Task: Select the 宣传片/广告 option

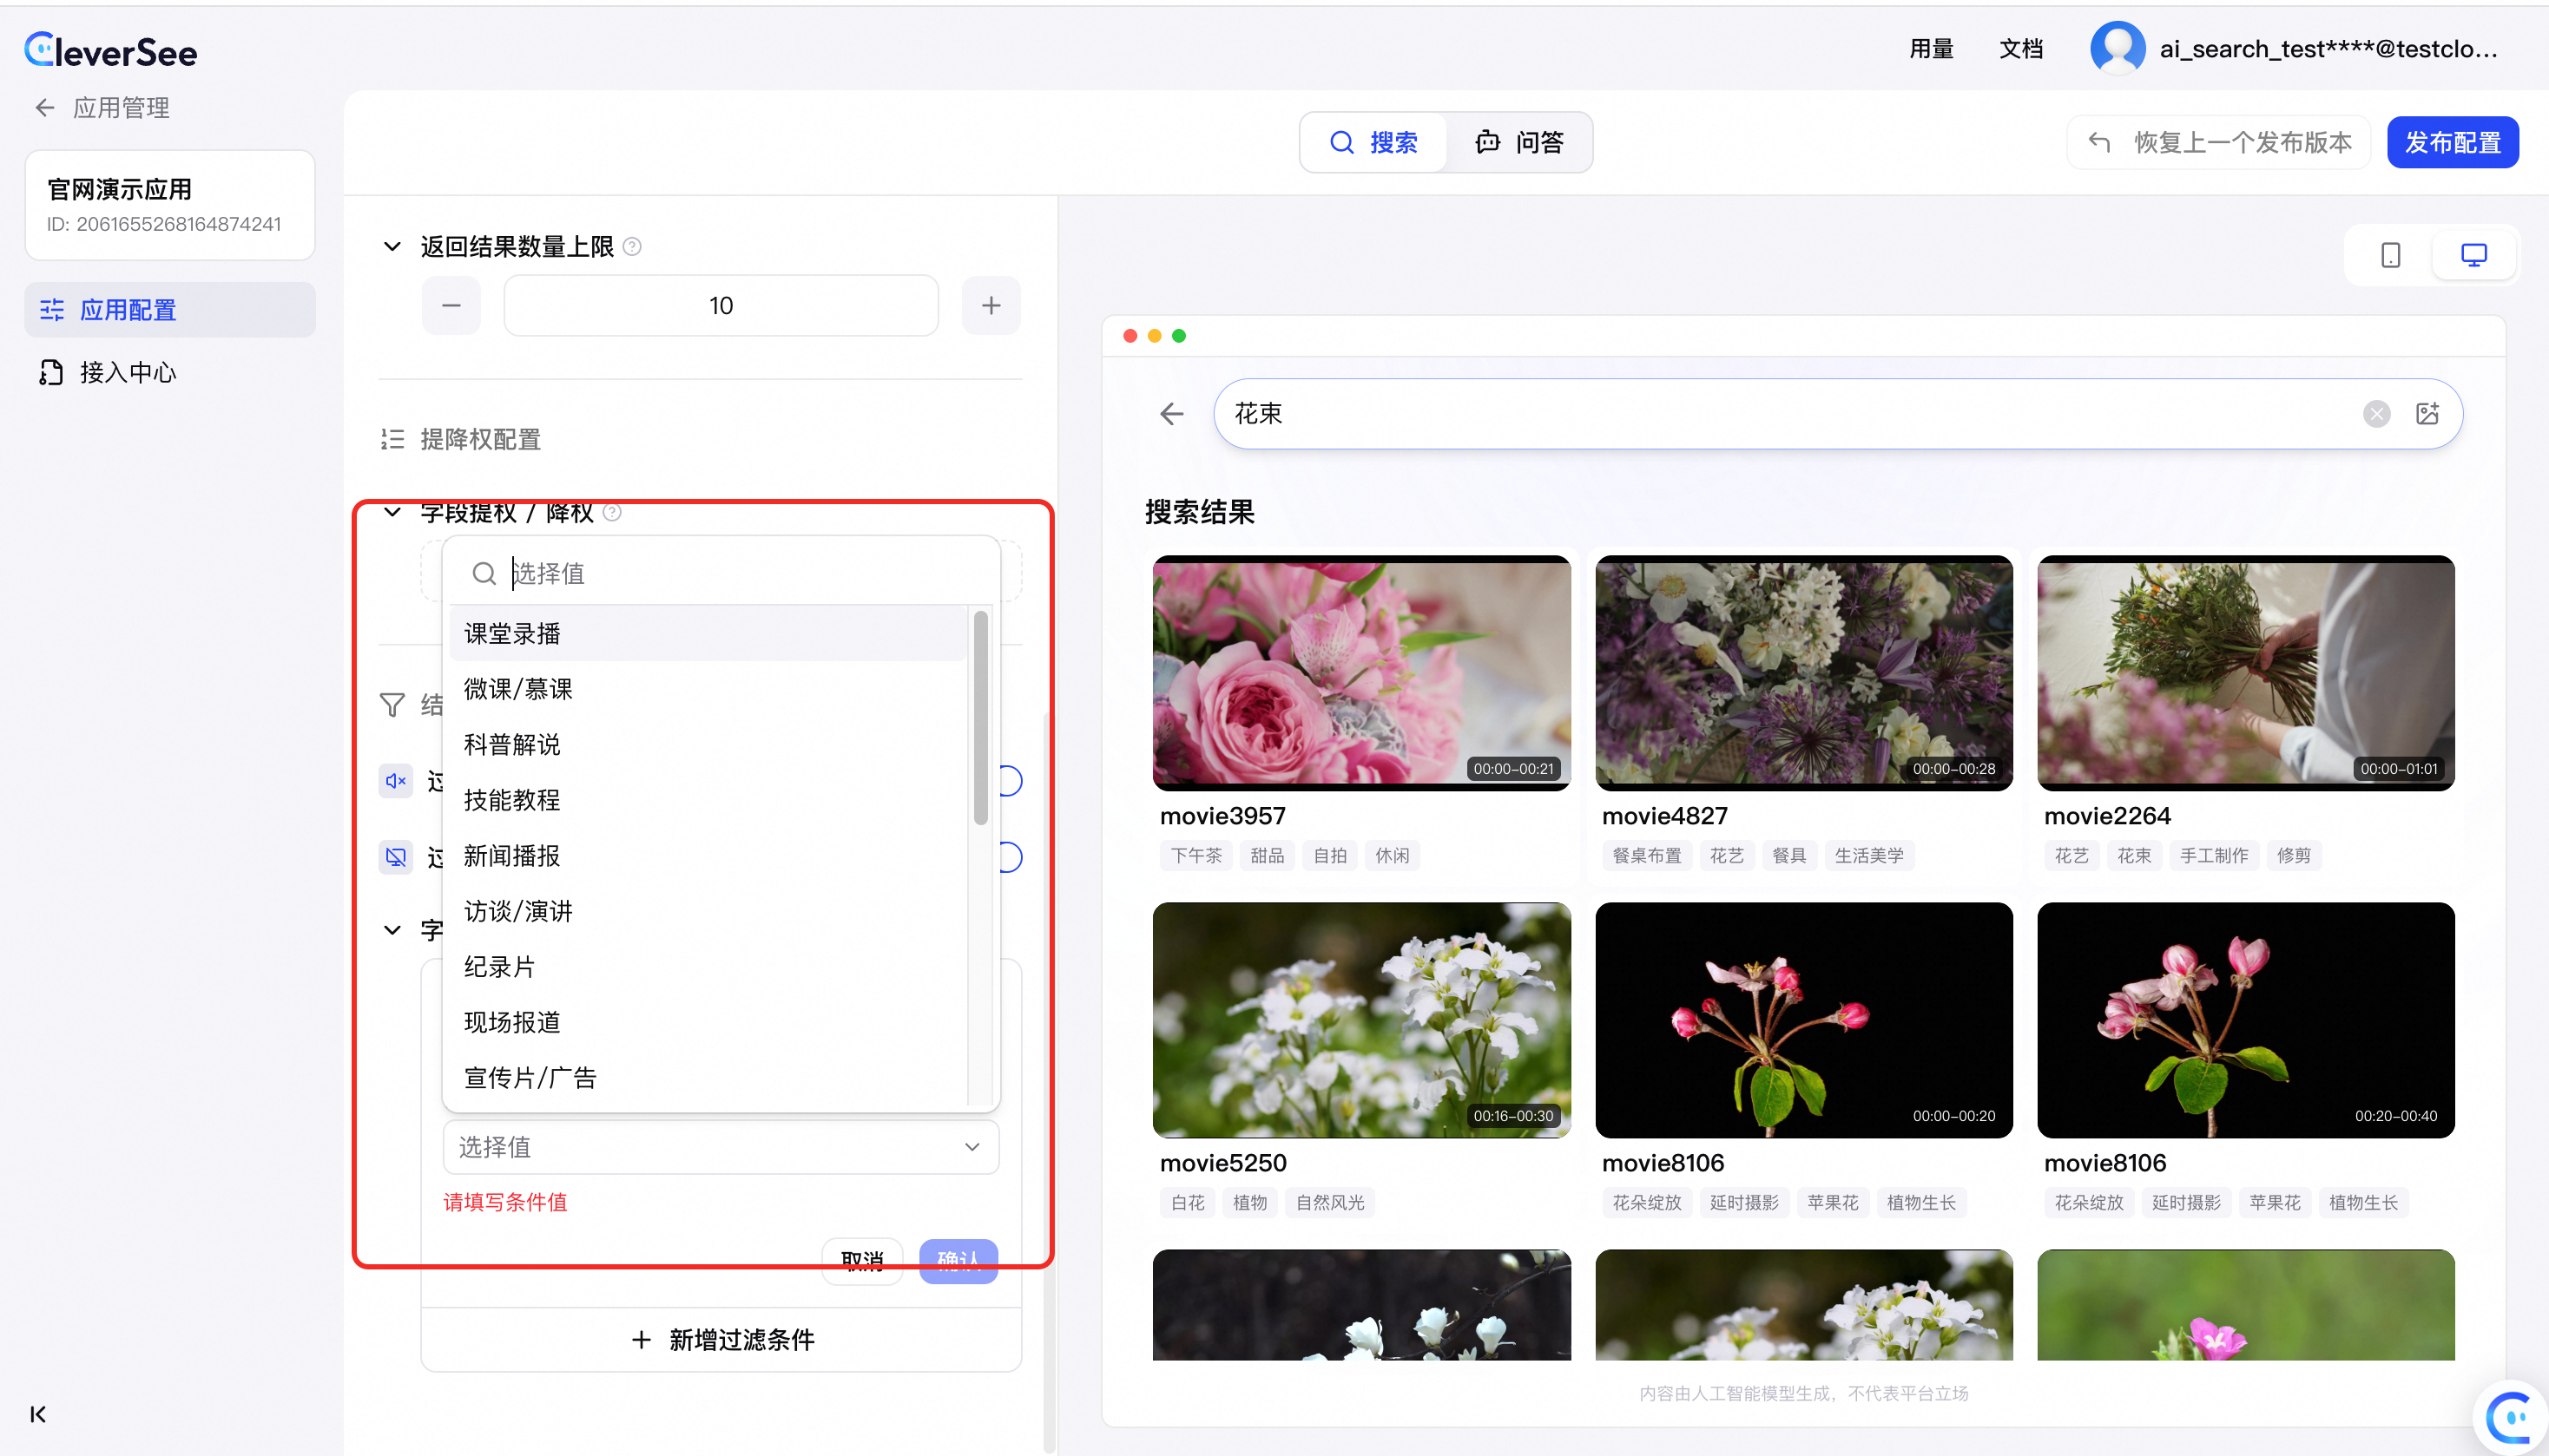Action: coord(708,1077)
